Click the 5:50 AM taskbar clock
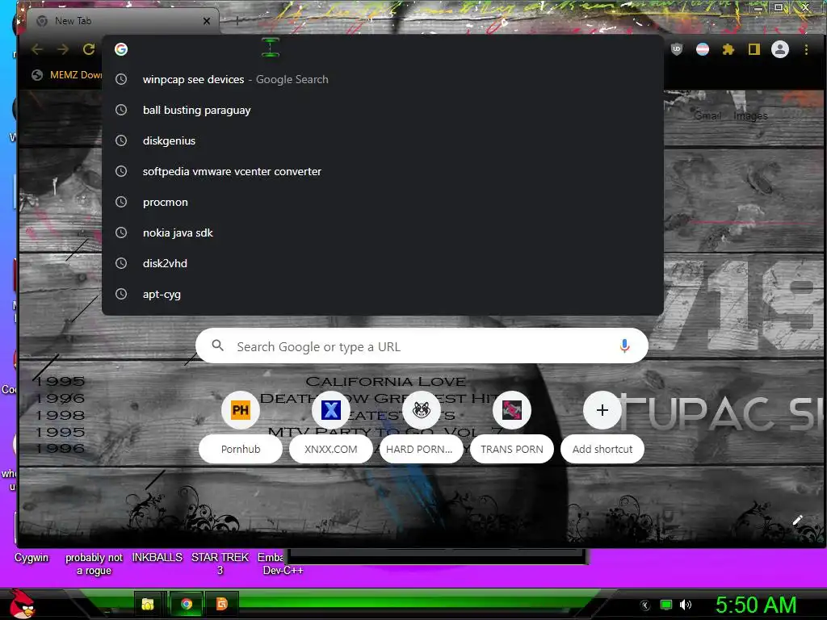Viewport: 827px width, 620px height. pyautogui.click(x=756, y=605)
